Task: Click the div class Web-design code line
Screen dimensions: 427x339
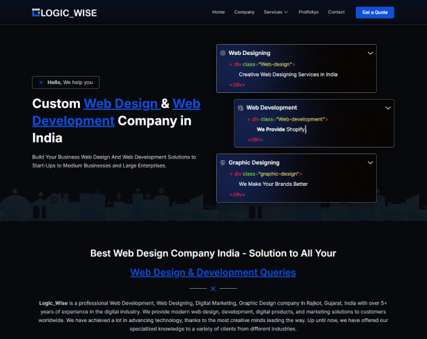Action: [x=262, y=64]
